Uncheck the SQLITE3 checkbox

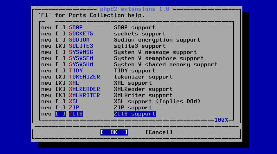(60, 46)
